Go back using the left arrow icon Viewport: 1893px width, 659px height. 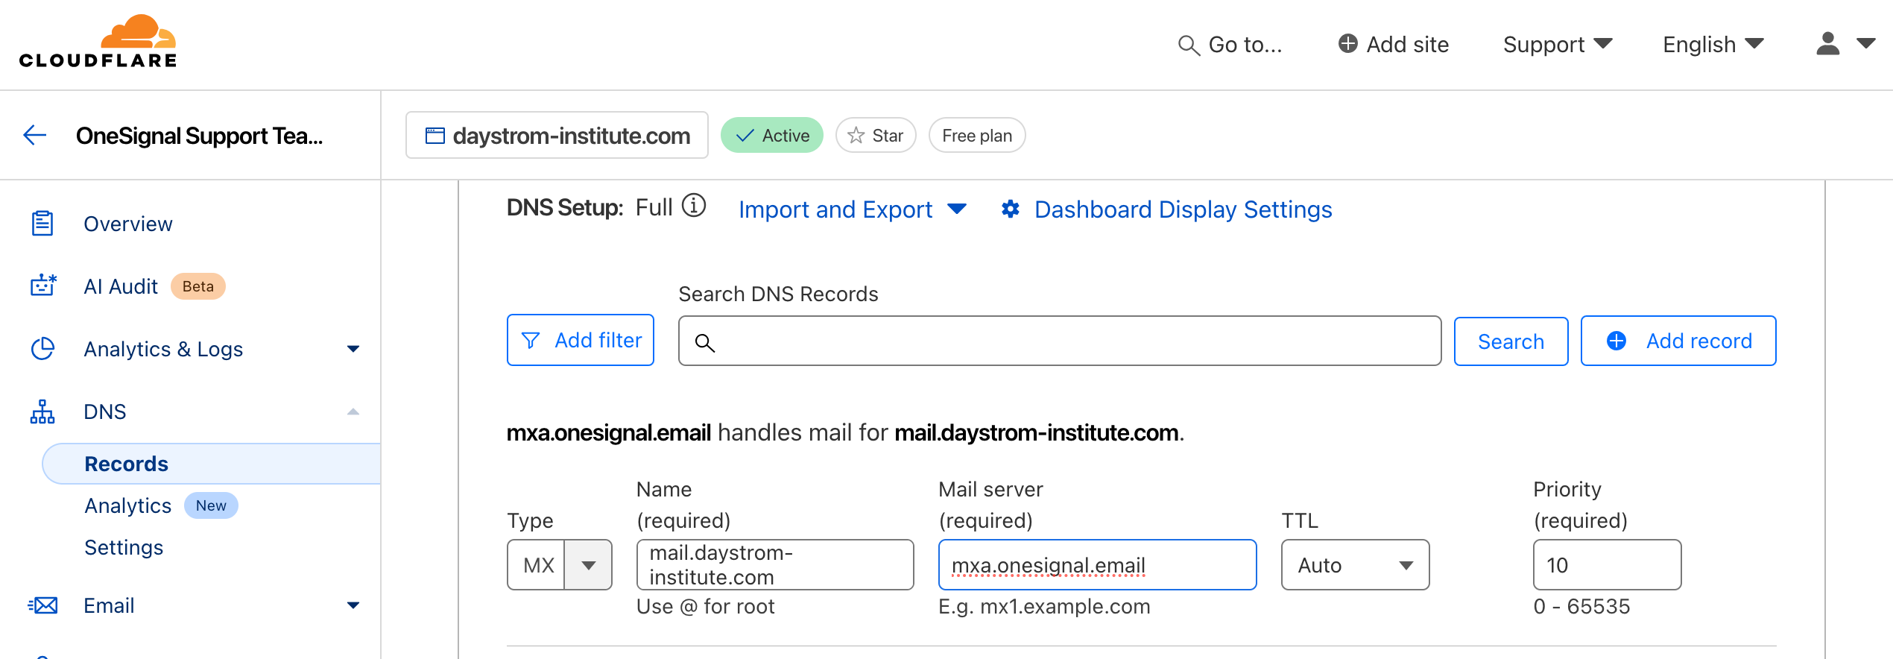tap(35, 135)
